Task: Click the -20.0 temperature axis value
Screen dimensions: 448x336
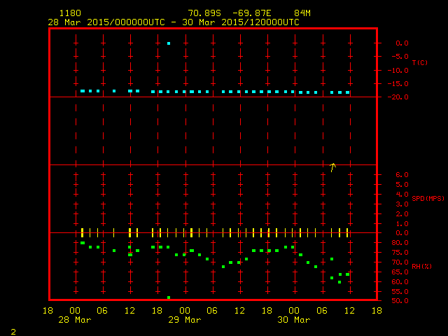Action: [400, 97]
